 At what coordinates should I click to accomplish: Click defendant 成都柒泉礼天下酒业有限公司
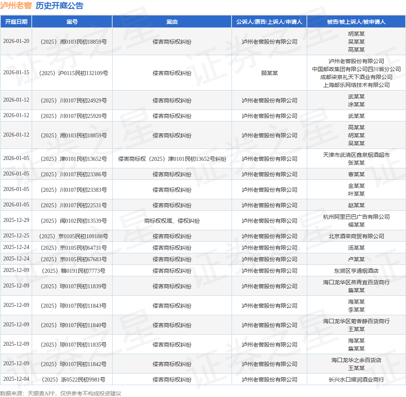pos(356,77)
